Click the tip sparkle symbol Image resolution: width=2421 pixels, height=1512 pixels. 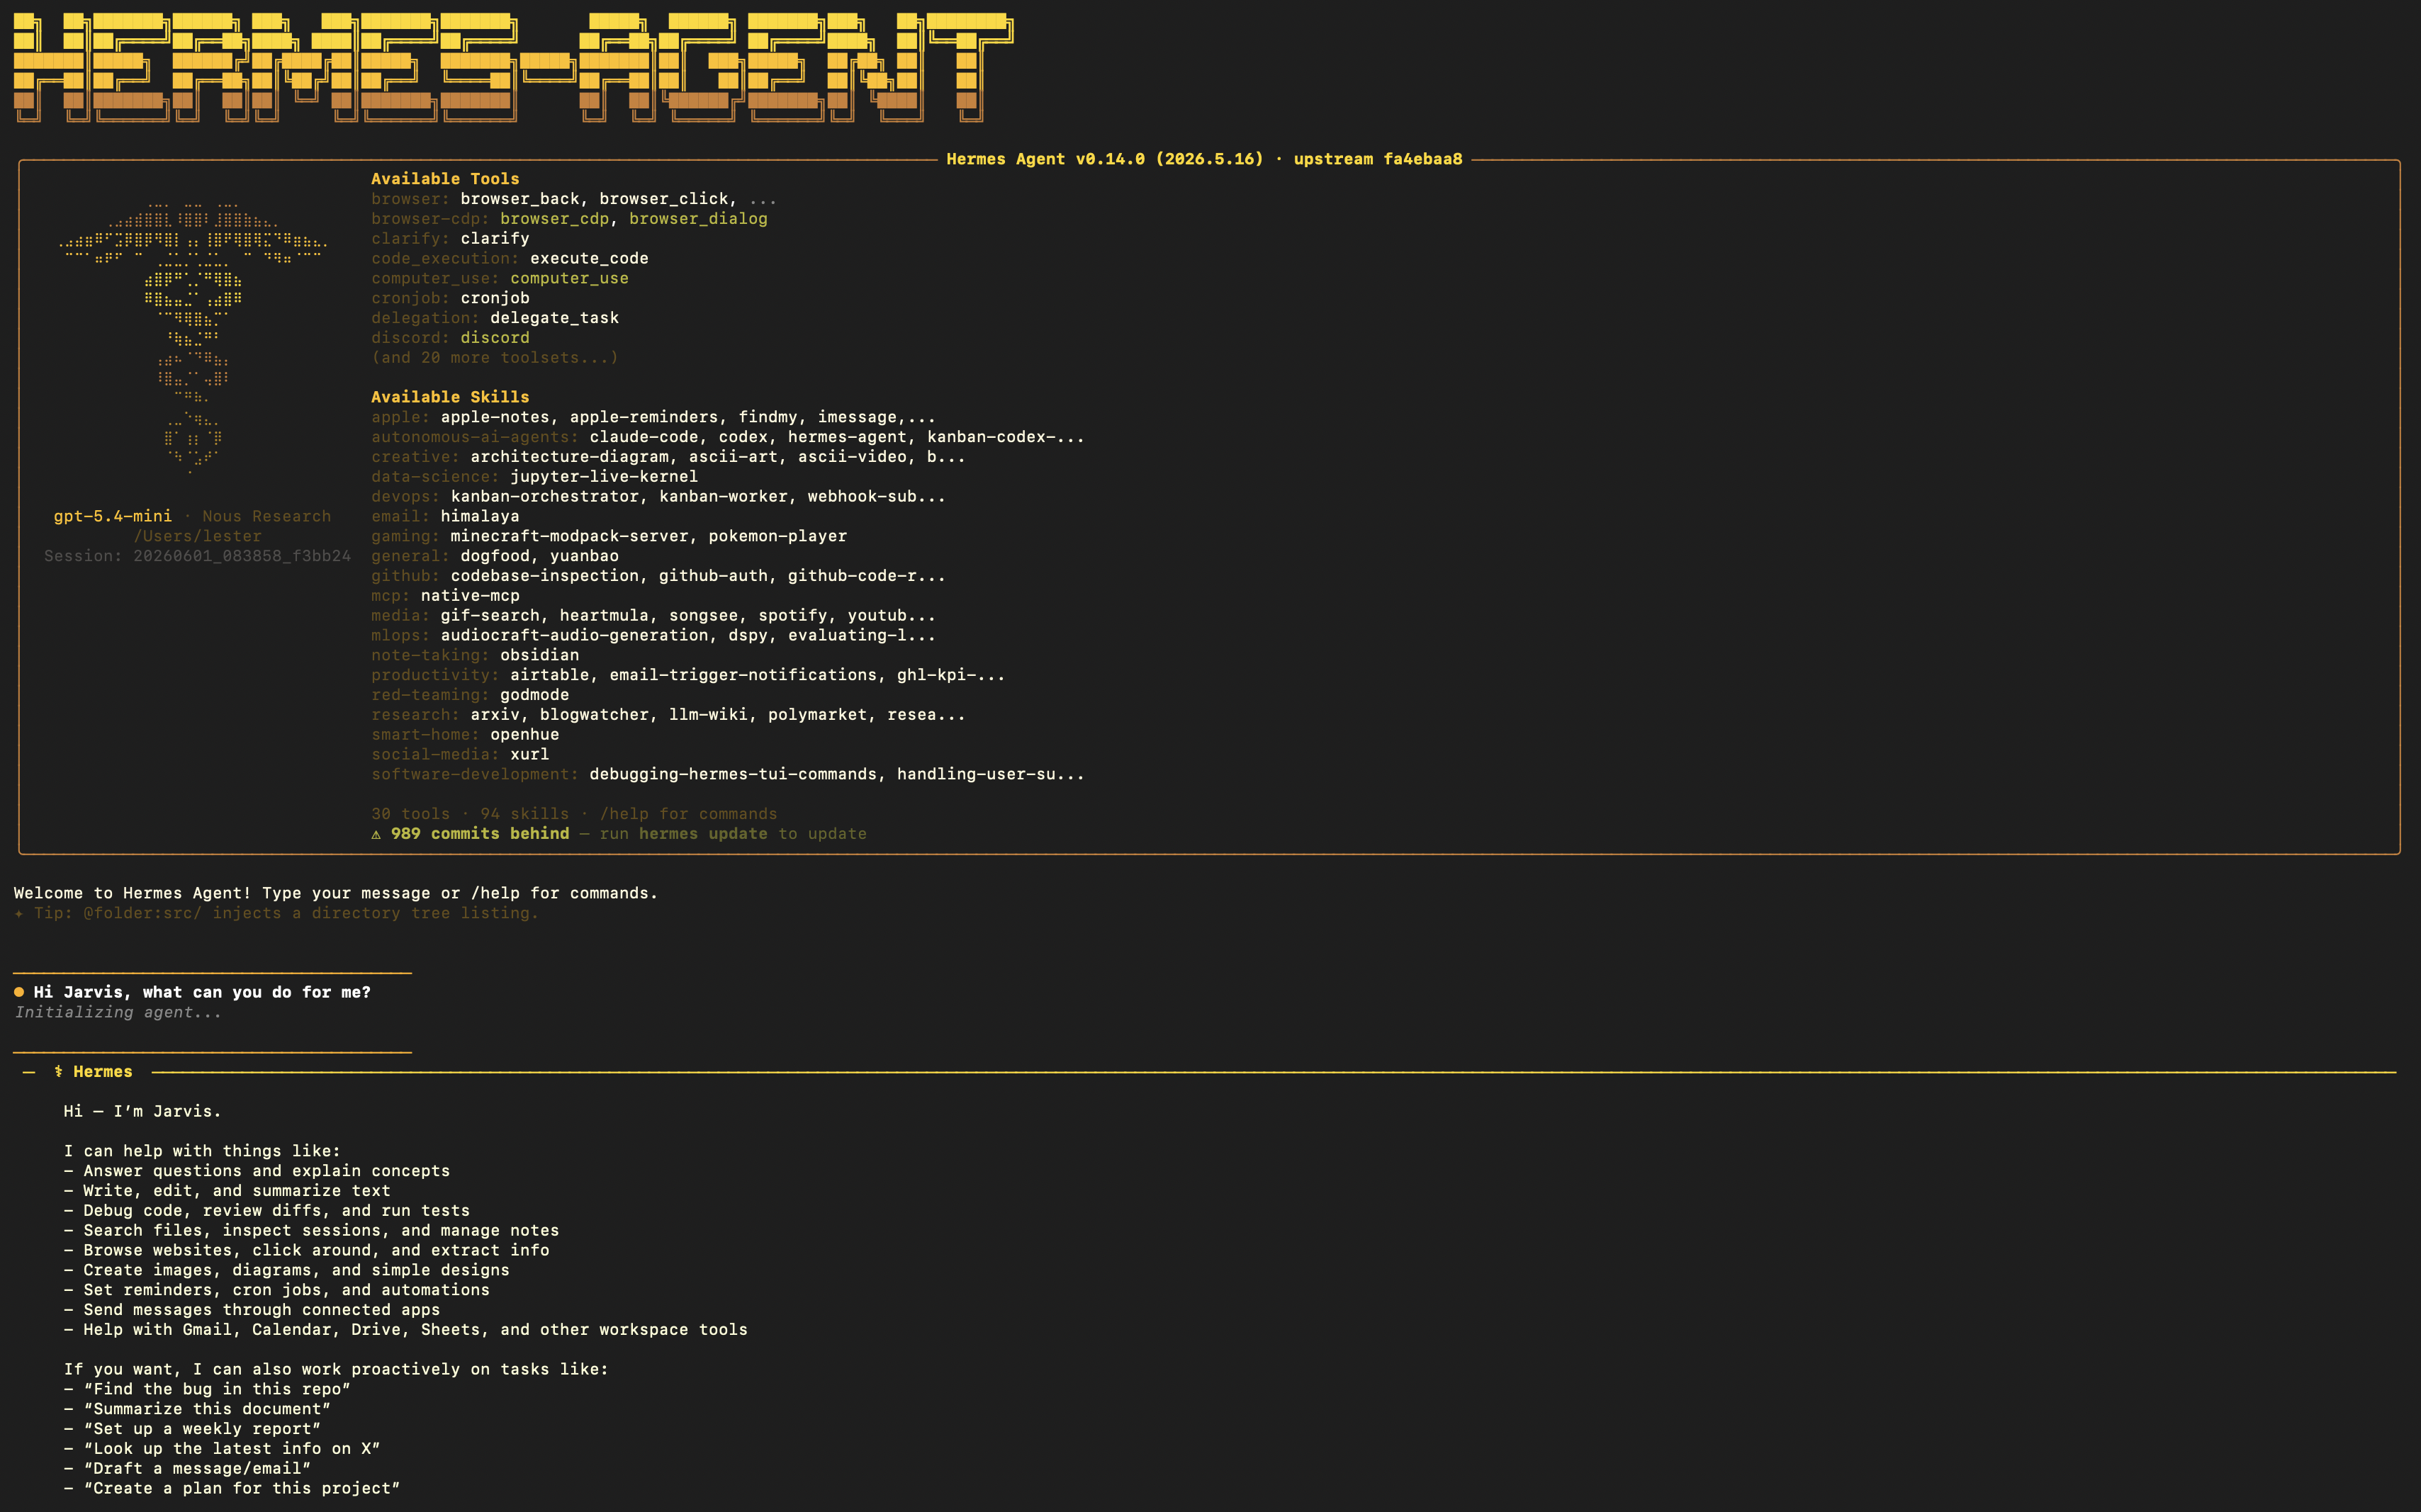coord(19,913)
